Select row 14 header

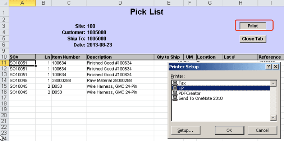tap(4, 81)
